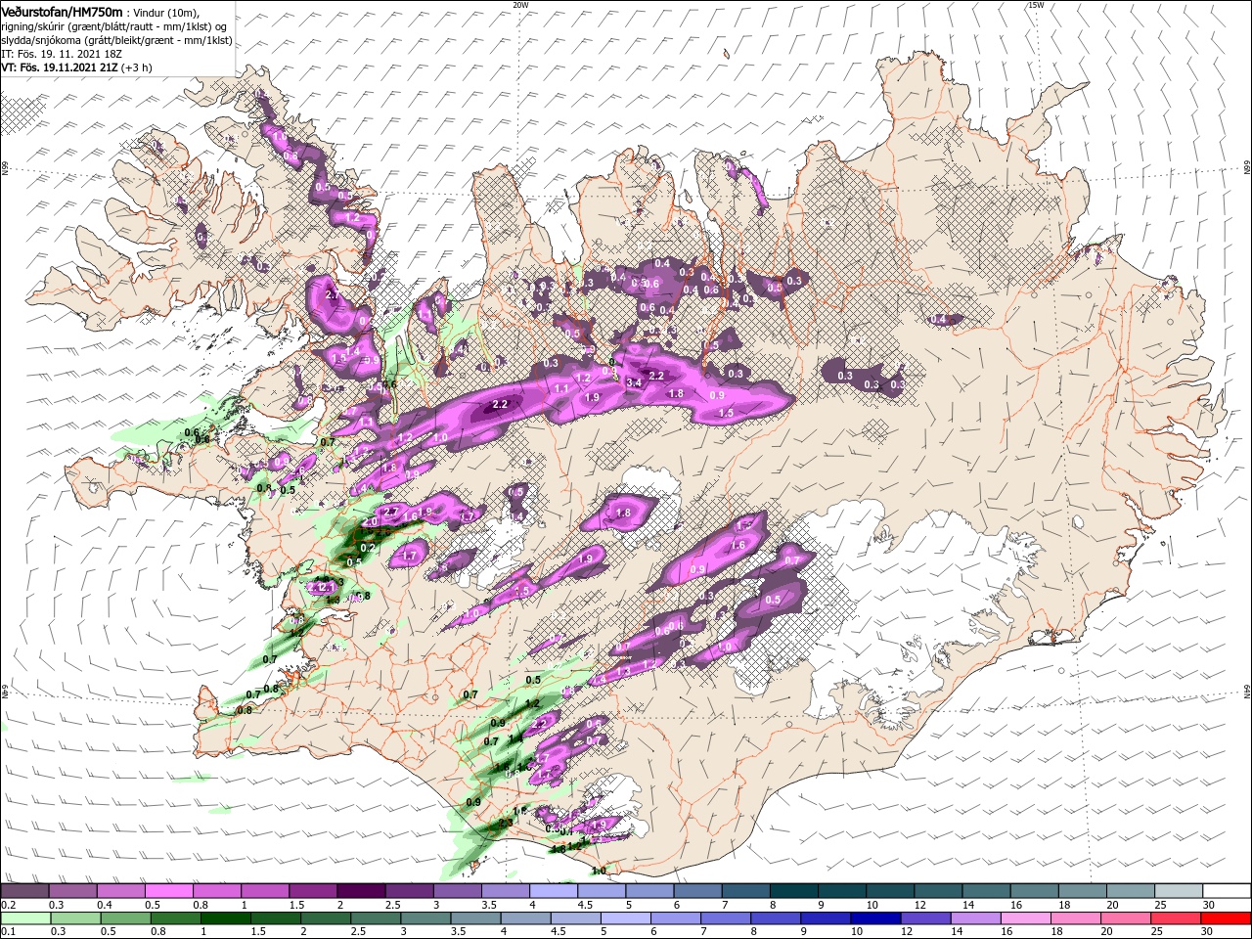Pick the lower-row dark green swatch between 1 and 1.5

[x=225, y=917]
